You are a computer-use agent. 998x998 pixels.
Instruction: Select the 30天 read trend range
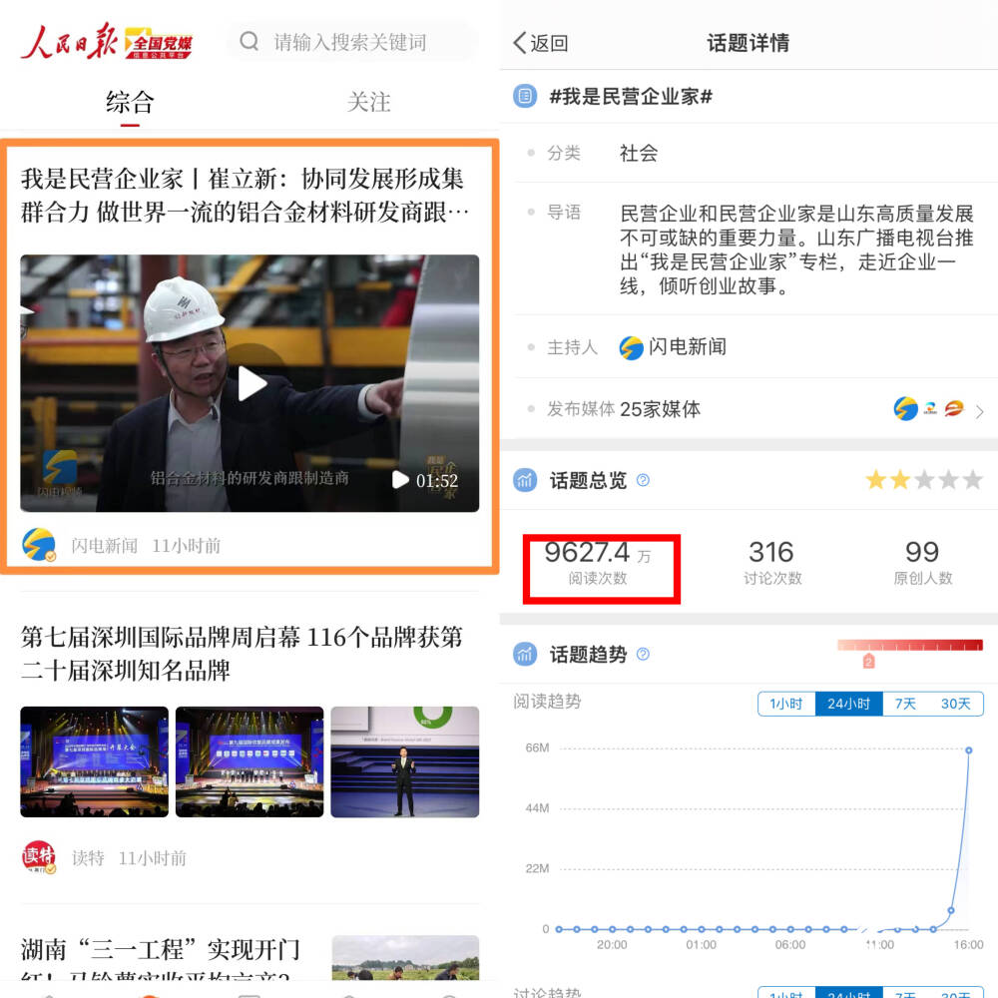click(955, 704)
